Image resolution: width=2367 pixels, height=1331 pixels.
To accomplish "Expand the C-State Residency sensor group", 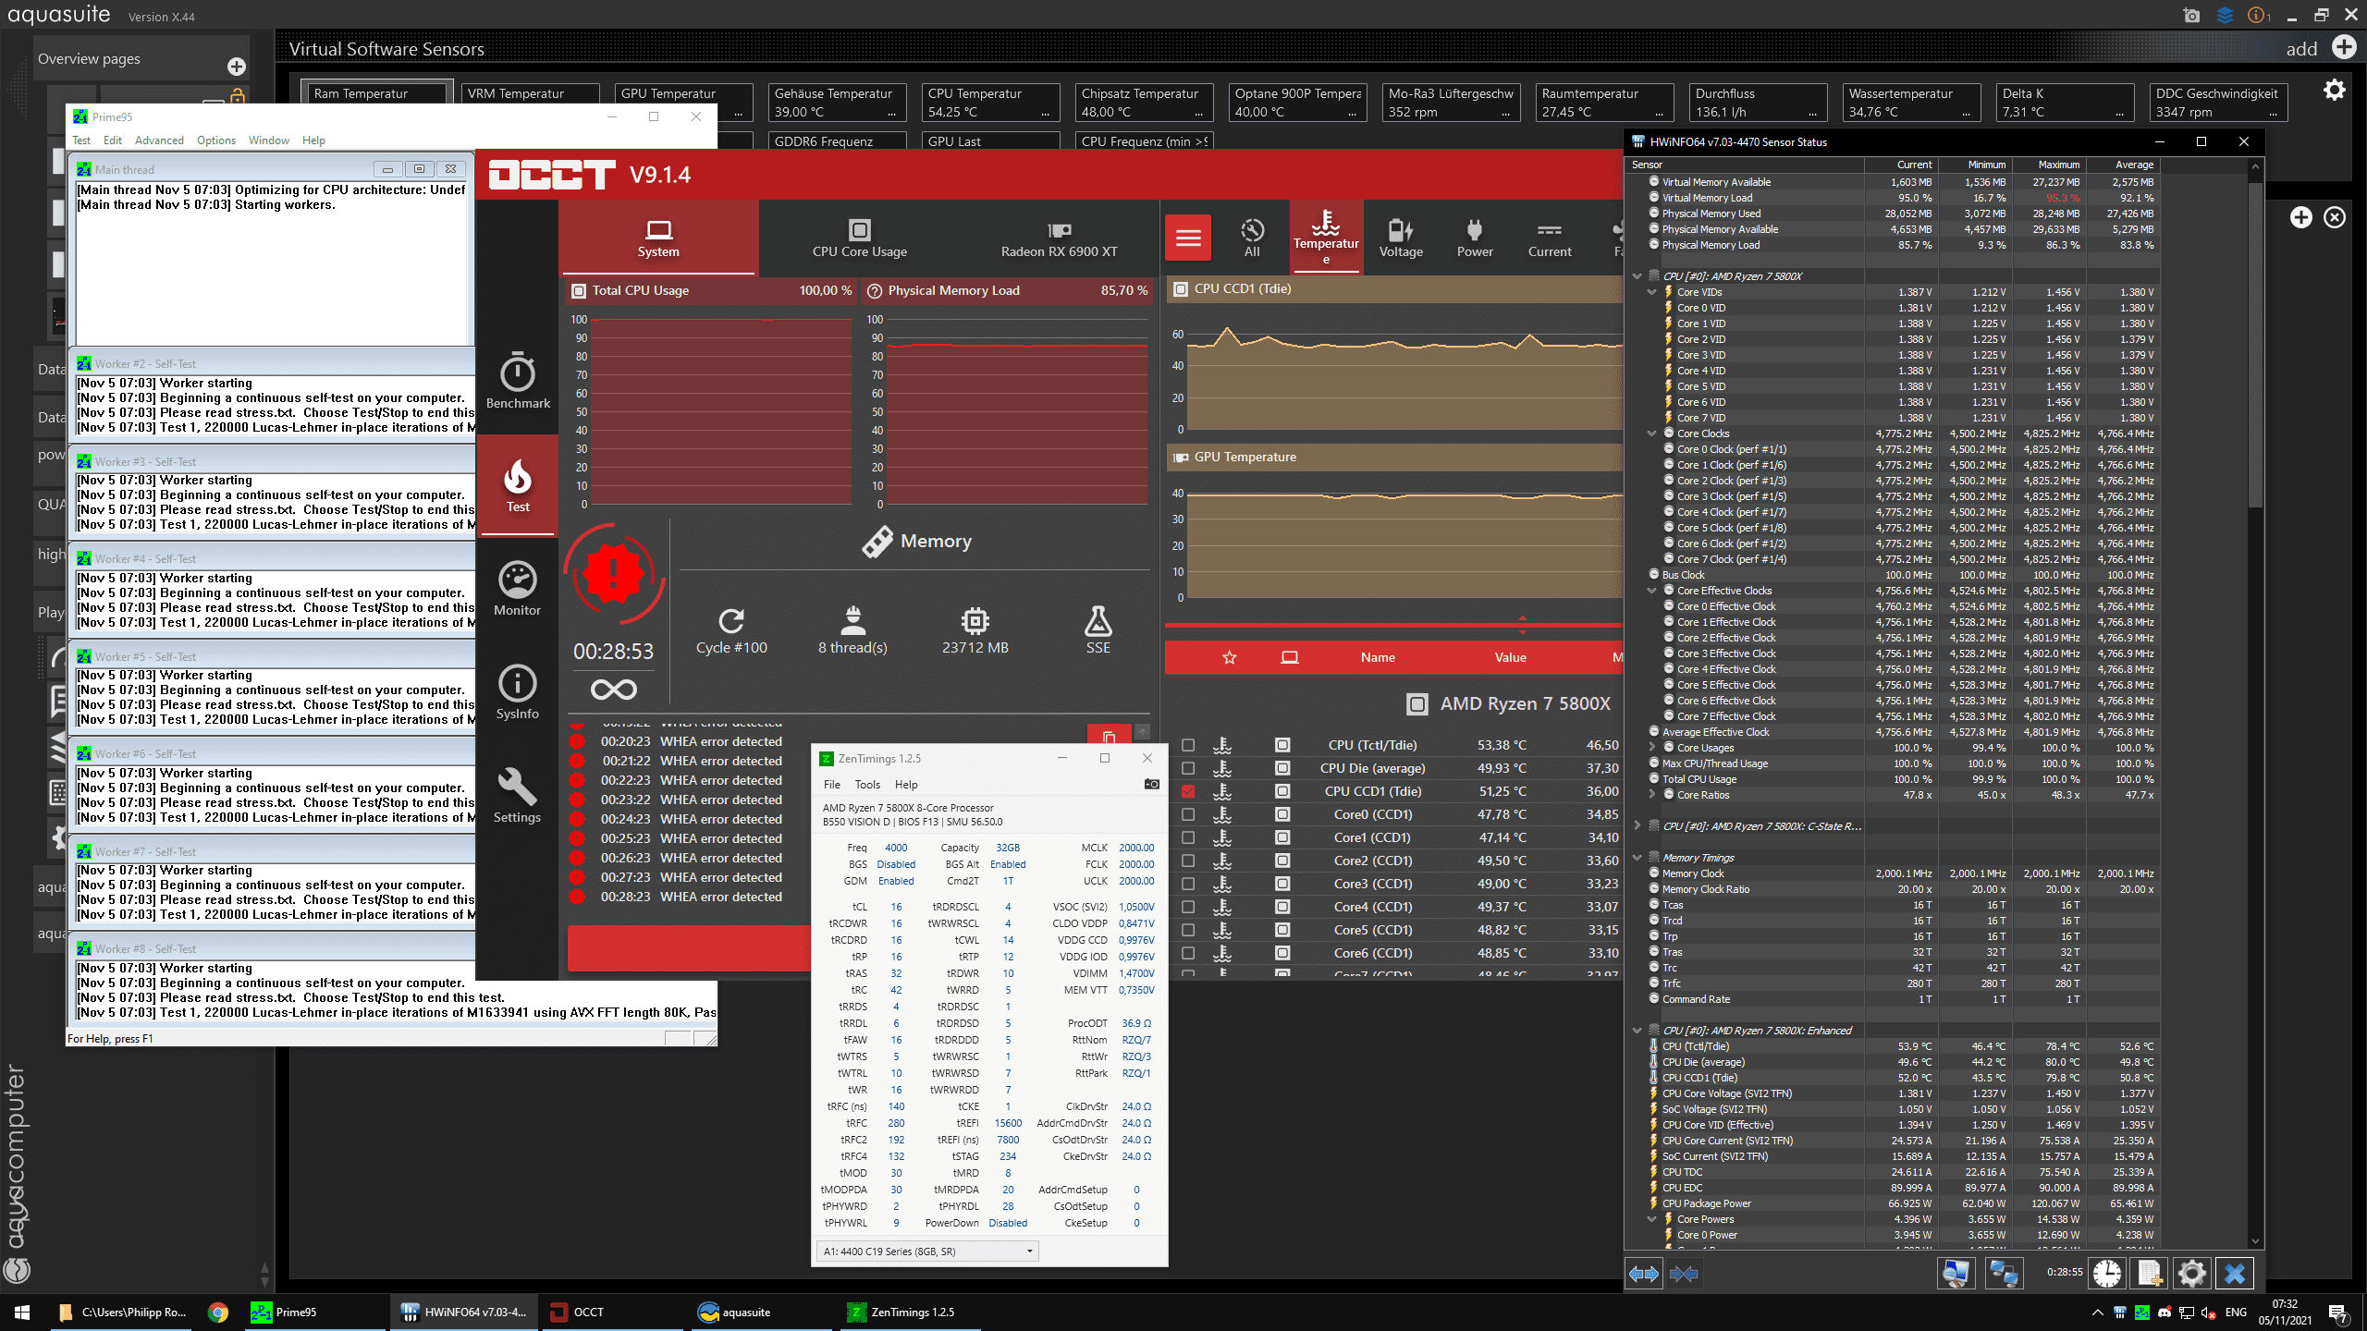I will pyautogui.click(x=1637, y=826).
